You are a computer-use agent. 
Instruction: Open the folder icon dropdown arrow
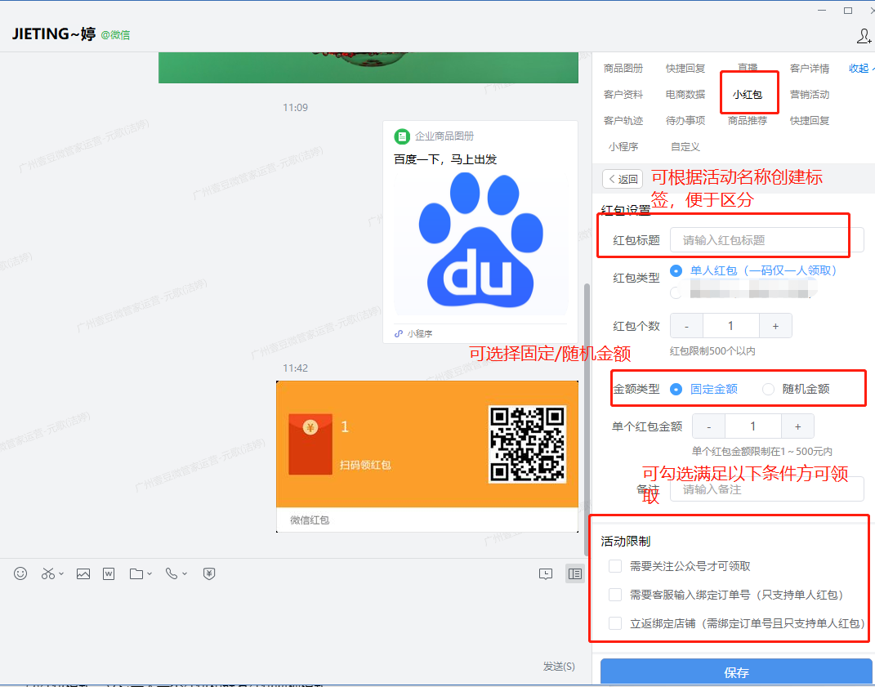(x=149, y=574)
